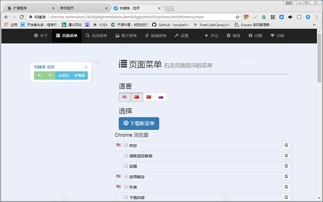Click the blue square extension icon
The image size is (323, 202).
coord(282,17)
